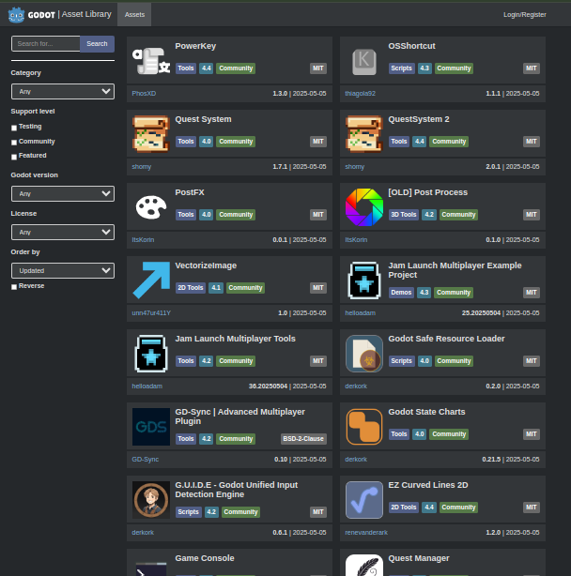
Task: Focus the Search for... input field
Action: [x=46, y=44]
